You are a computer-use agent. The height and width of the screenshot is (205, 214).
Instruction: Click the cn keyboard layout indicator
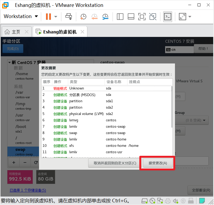click(x=179, y=50)
